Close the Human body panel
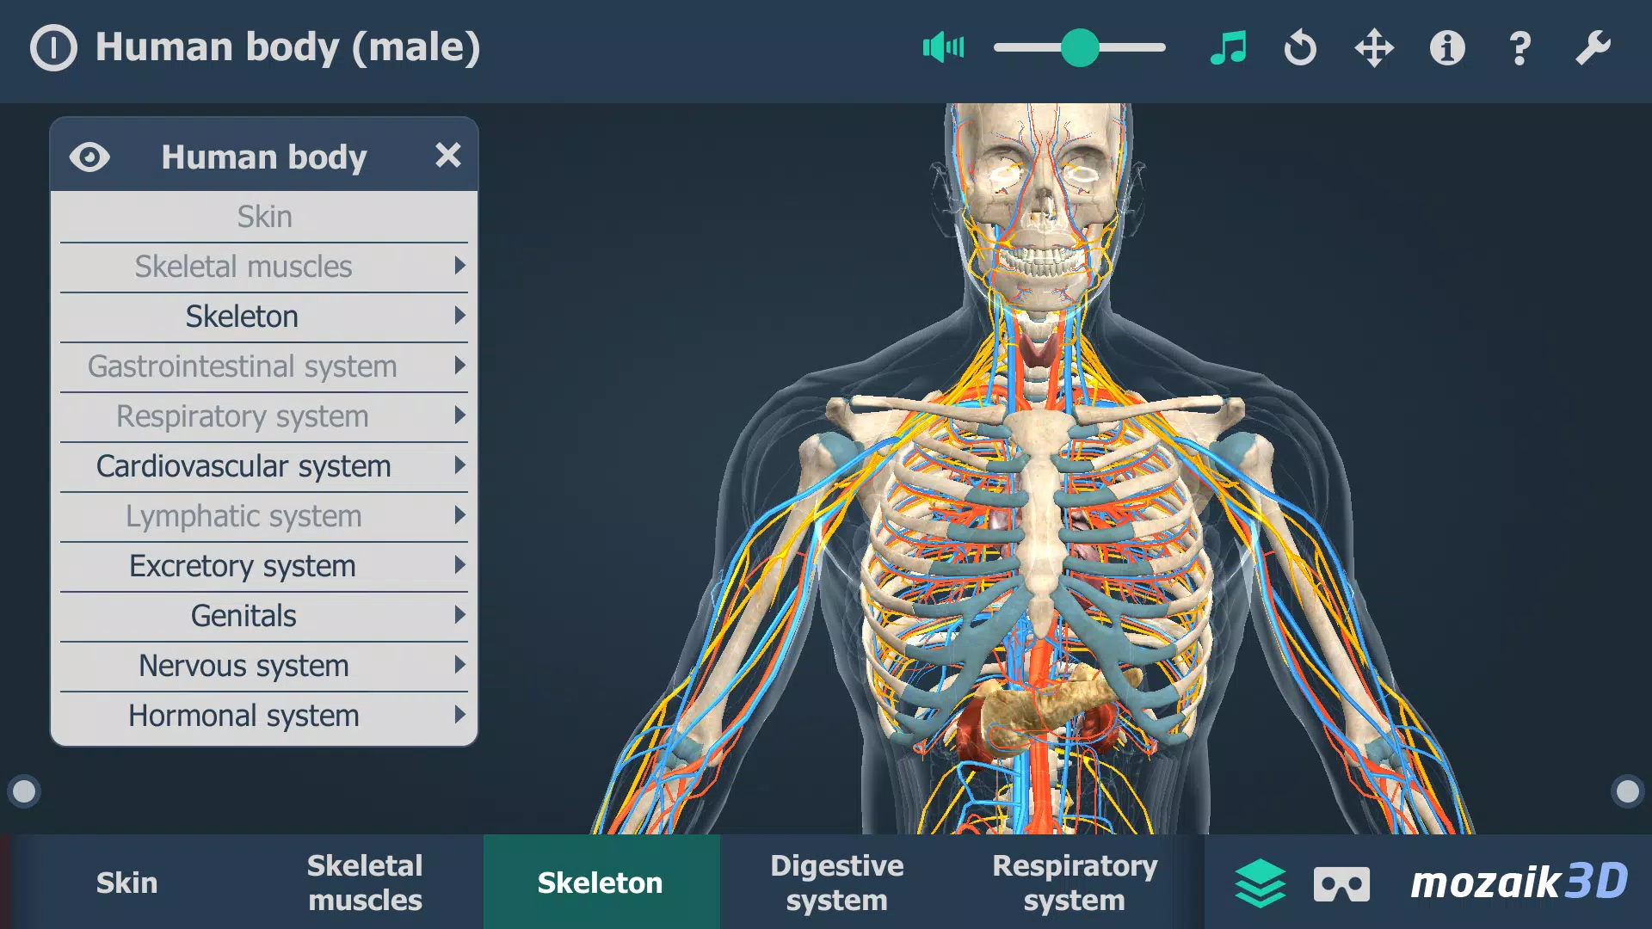Image resolution: width=1652 pixels, height=929 pixels. click(448, 157)
